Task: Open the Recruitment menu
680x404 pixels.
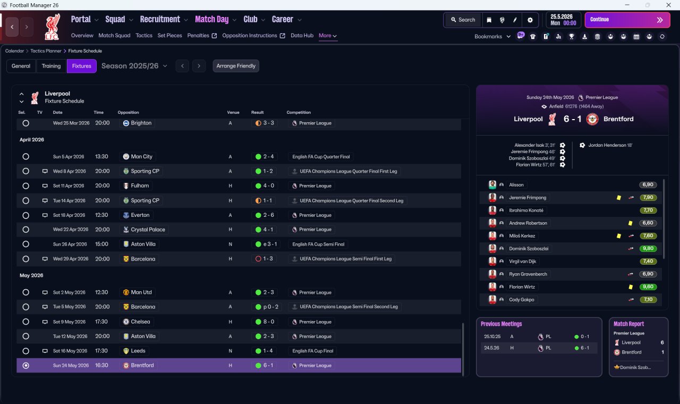Action: pos(164,20)
